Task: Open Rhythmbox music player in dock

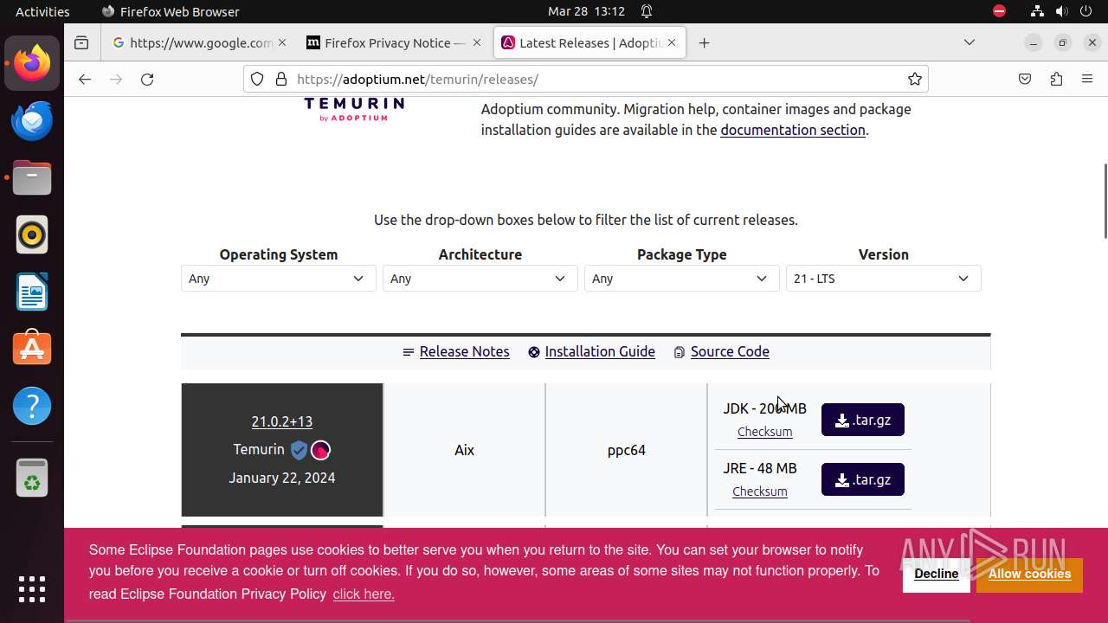Action: coord(32,234)
